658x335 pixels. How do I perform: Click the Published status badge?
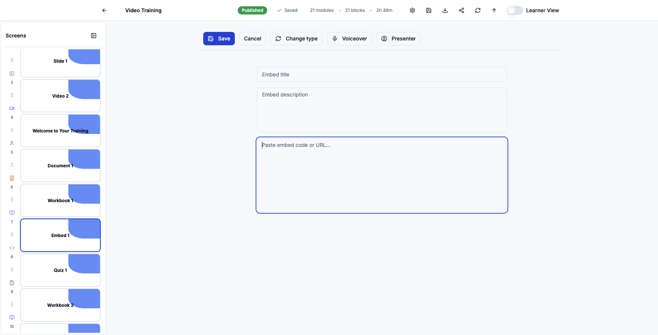tap(252, 10)
